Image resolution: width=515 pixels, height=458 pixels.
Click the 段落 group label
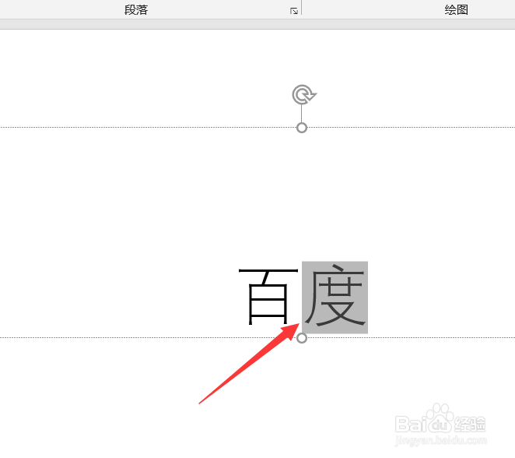click(136, 10)
